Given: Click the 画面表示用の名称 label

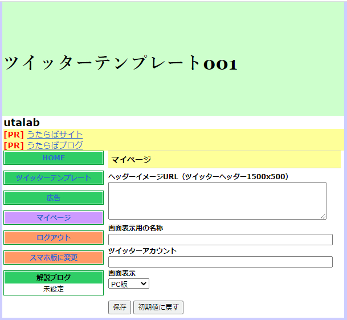Looking at the screenshot, I should pos(136,228).
